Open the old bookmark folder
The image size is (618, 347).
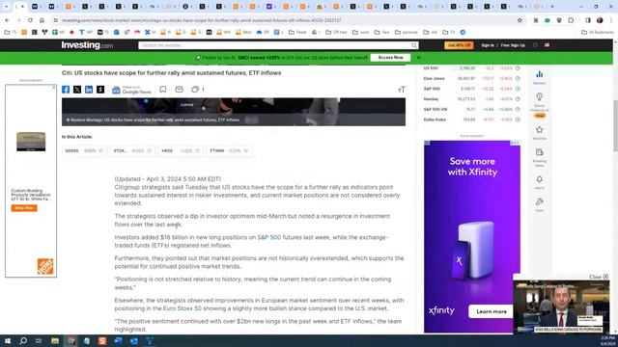pyautogui.click(x=430, y=32)
